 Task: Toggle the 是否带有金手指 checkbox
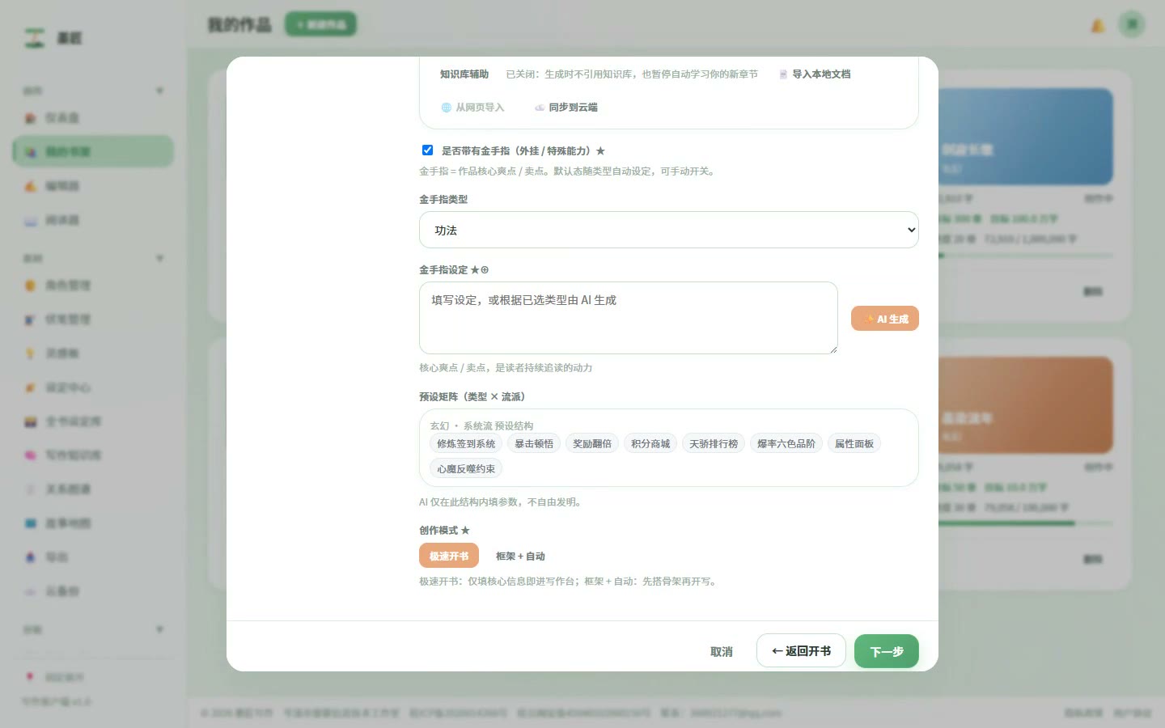coord(427,150)
